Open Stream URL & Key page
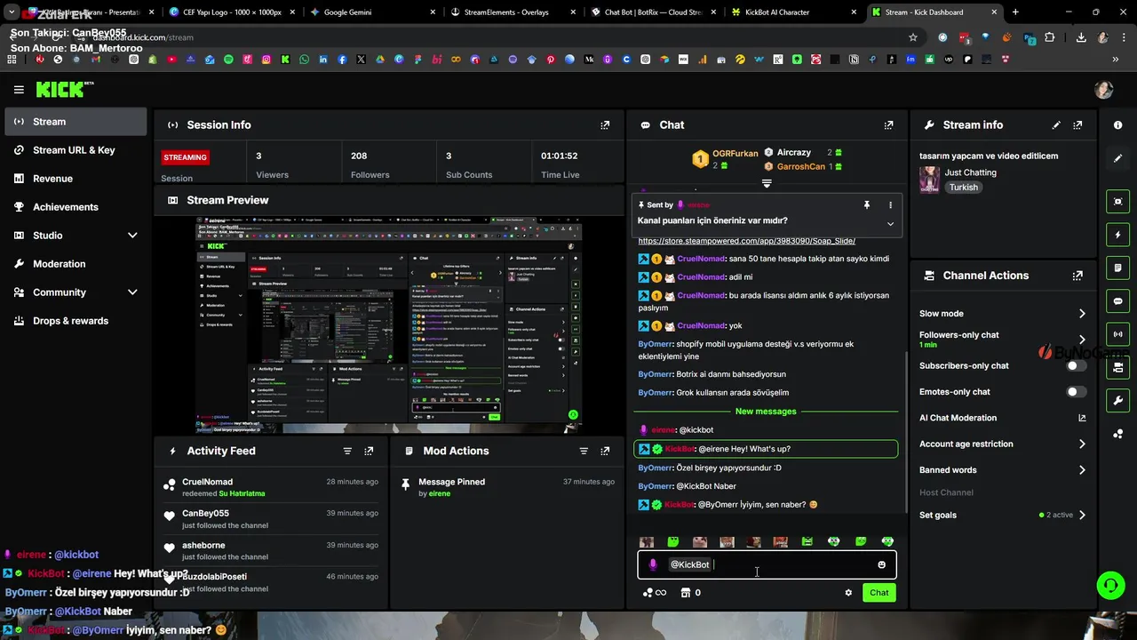Viewport: 1137px width, 640px height. point(76,150)
